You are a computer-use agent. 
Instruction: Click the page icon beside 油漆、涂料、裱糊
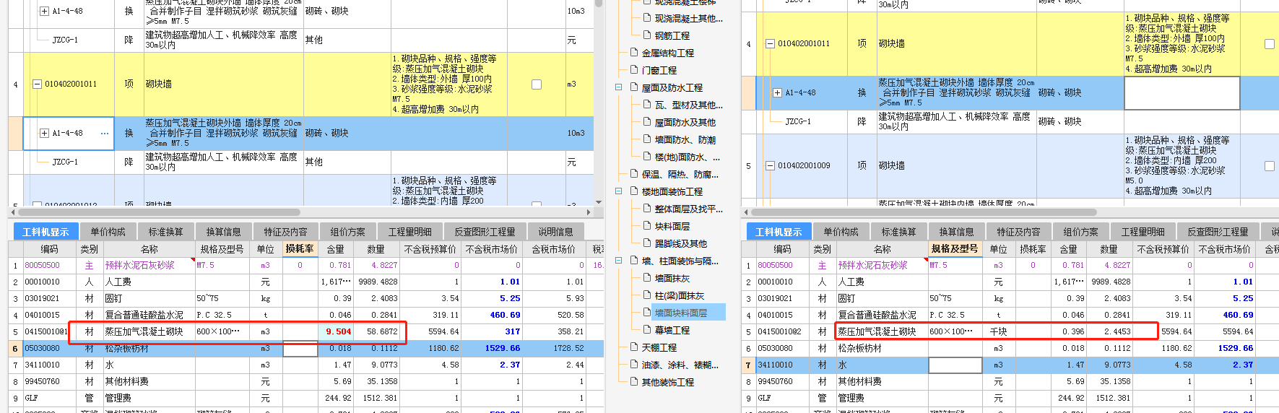click(634, 364)
